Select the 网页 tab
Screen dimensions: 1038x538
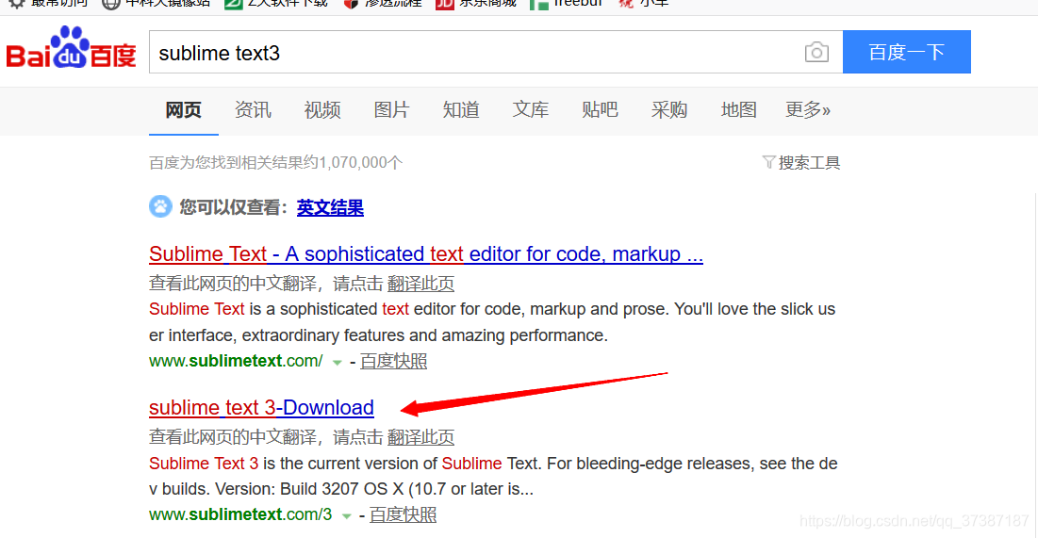(184, 109)
